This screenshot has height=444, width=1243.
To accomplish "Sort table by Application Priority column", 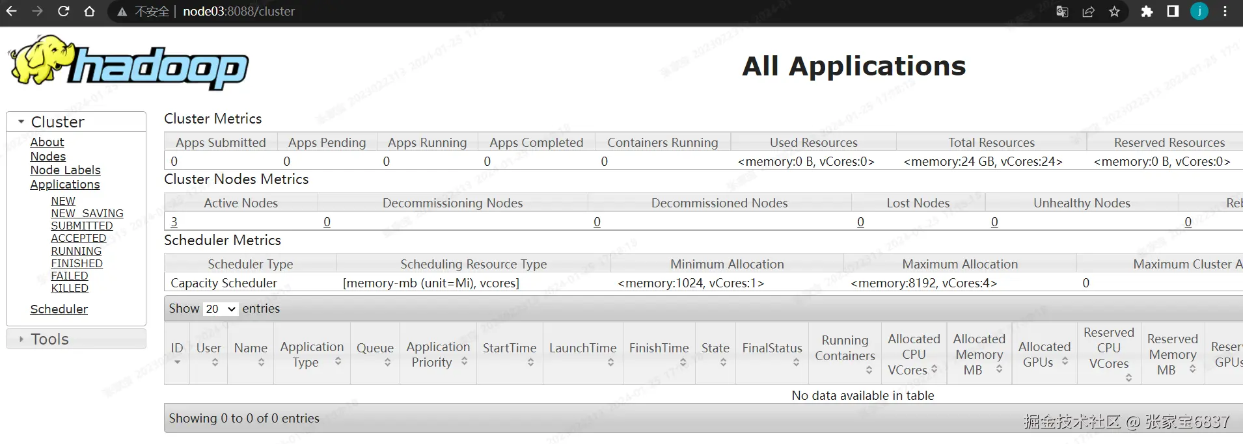I will pos(438,353).
